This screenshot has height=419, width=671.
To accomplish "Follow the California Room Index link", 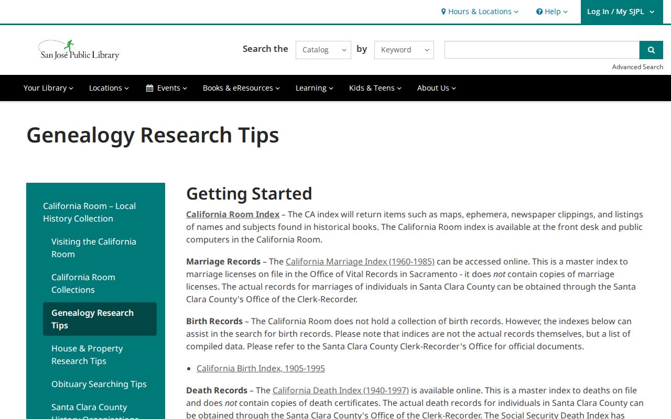I will coord(233,214).
